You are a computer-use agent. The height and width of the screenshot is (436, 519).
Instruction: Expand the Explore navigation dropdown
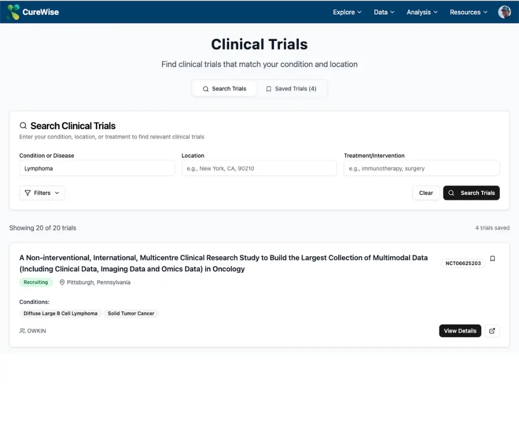click(x=347, y=12)
